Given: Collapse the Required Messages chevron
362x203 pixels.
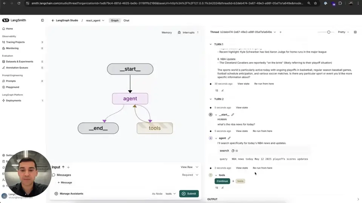Looking at the screenshot, I should pyautogui.click(x=197, y=175).
